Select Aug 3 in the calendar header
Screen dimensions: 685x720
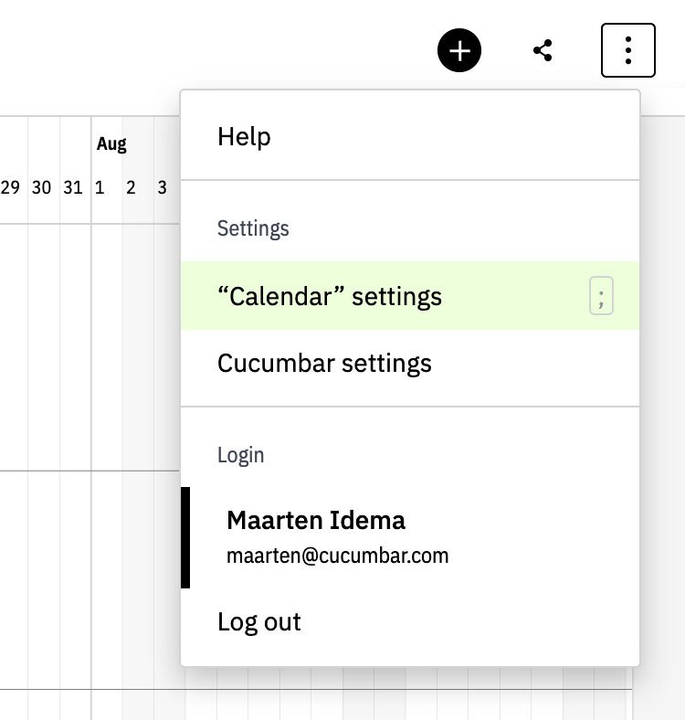pos(162,187)
